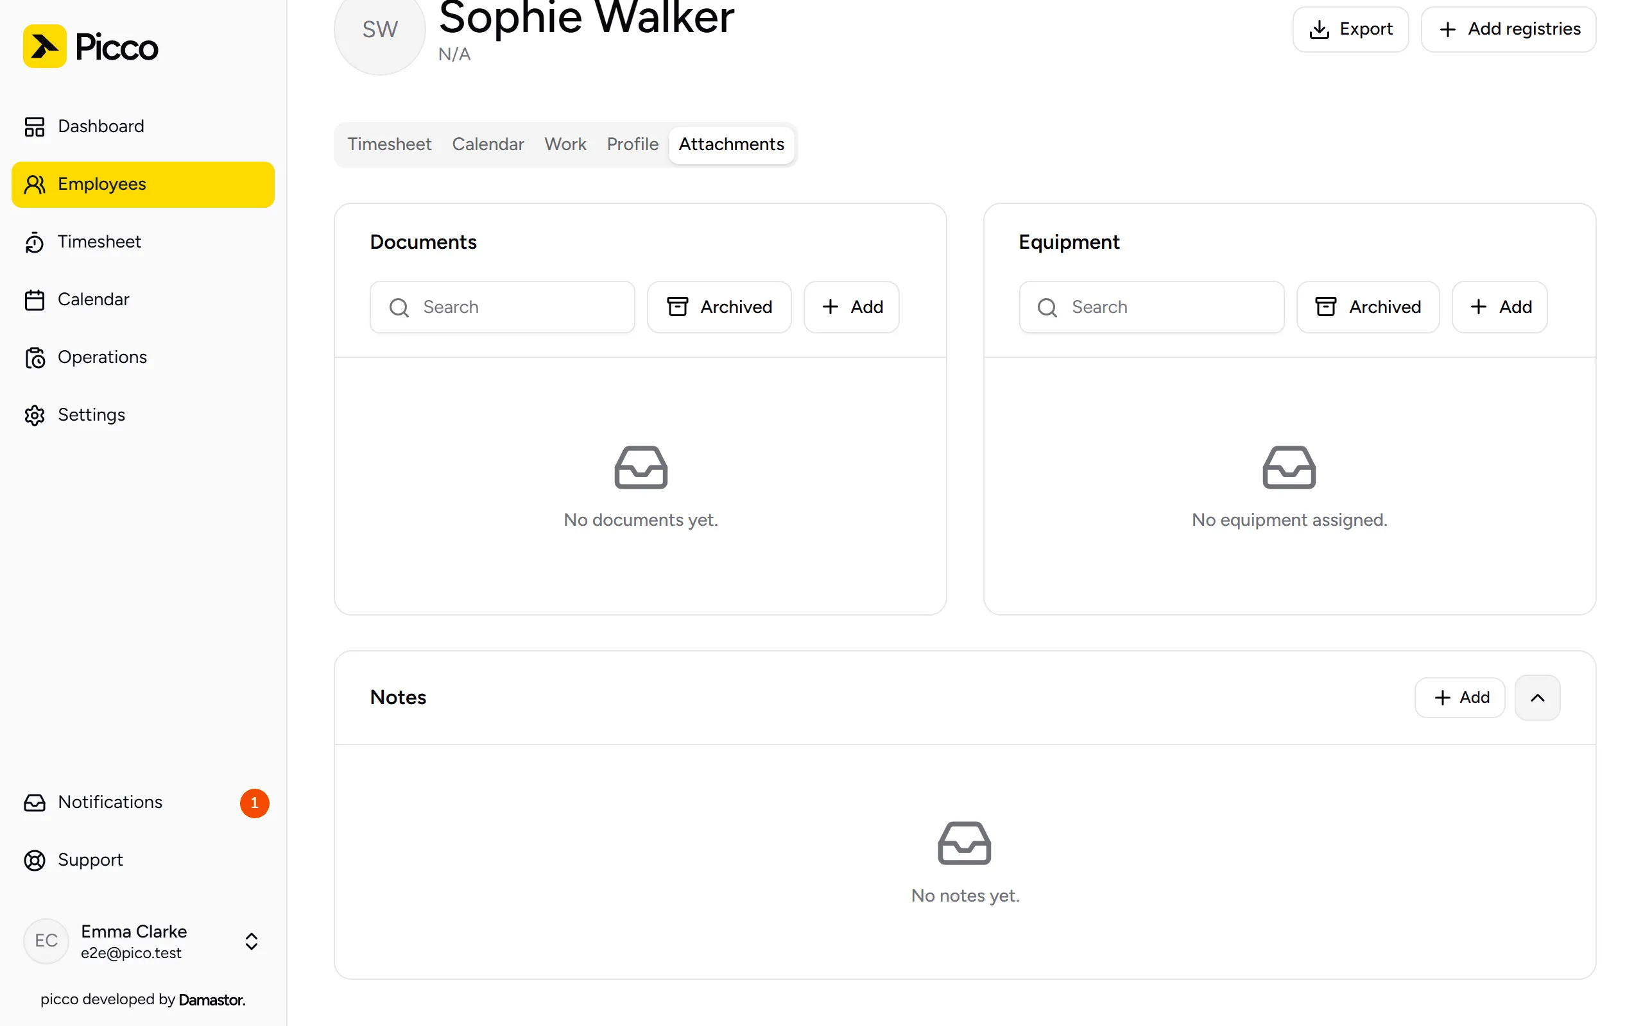Click the Notifications inbox icon
This screenshot has width=1643, height=1026.
tap(35, 803)
